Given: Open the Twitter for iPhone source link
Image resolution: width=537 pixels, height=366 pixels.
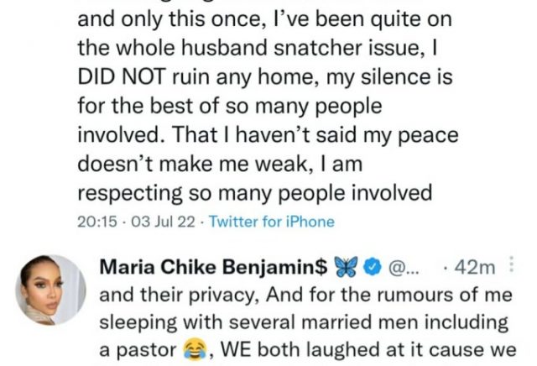Looking at the screenshot, I should 271,222.
